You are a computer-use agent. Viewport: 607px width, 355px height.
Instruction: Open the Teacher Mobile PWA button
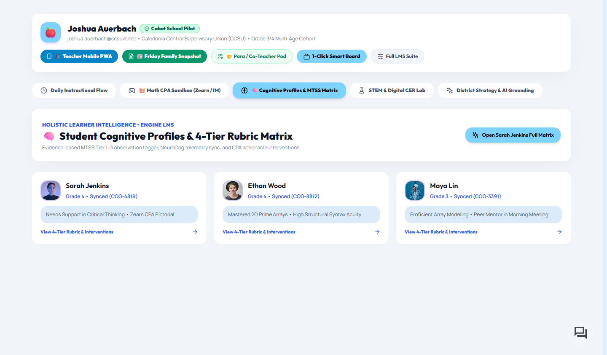(79, 56)
